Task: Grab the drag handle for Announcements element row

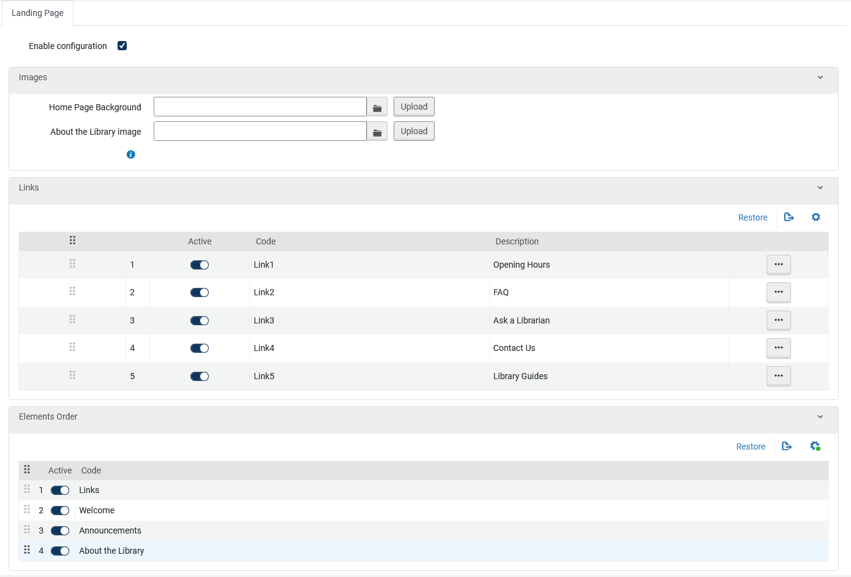Action: pyautogui.click(x=27, y=529)
